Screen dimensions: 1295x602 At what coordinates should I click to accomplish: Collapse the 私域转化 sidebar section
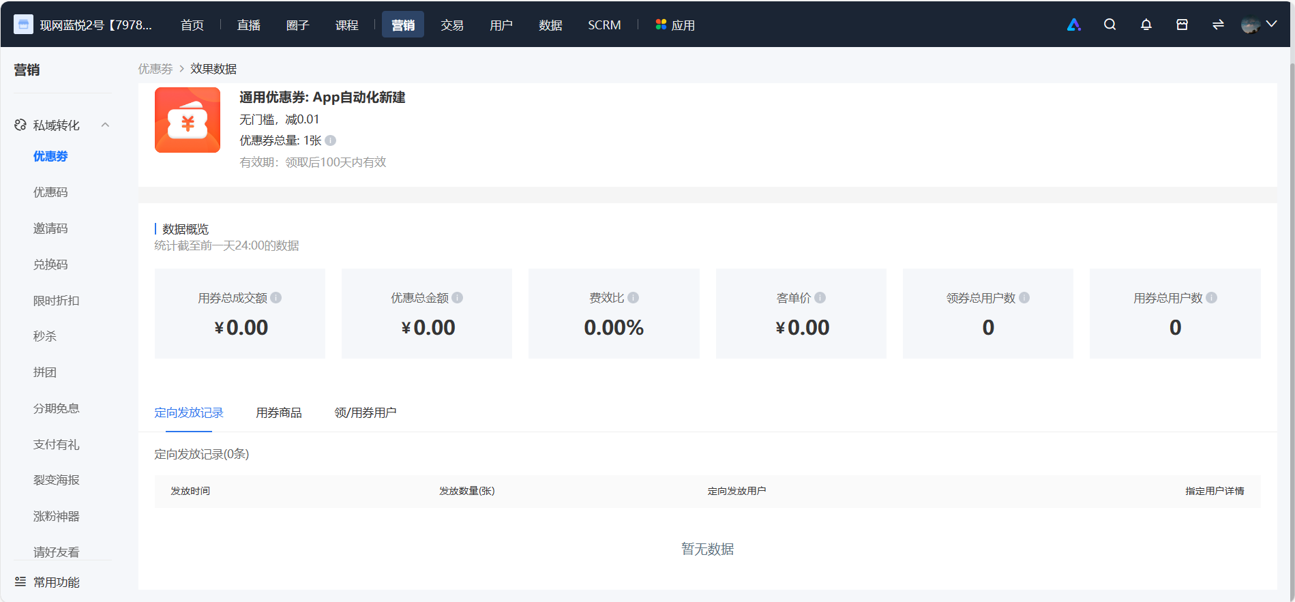pos(105,125)
